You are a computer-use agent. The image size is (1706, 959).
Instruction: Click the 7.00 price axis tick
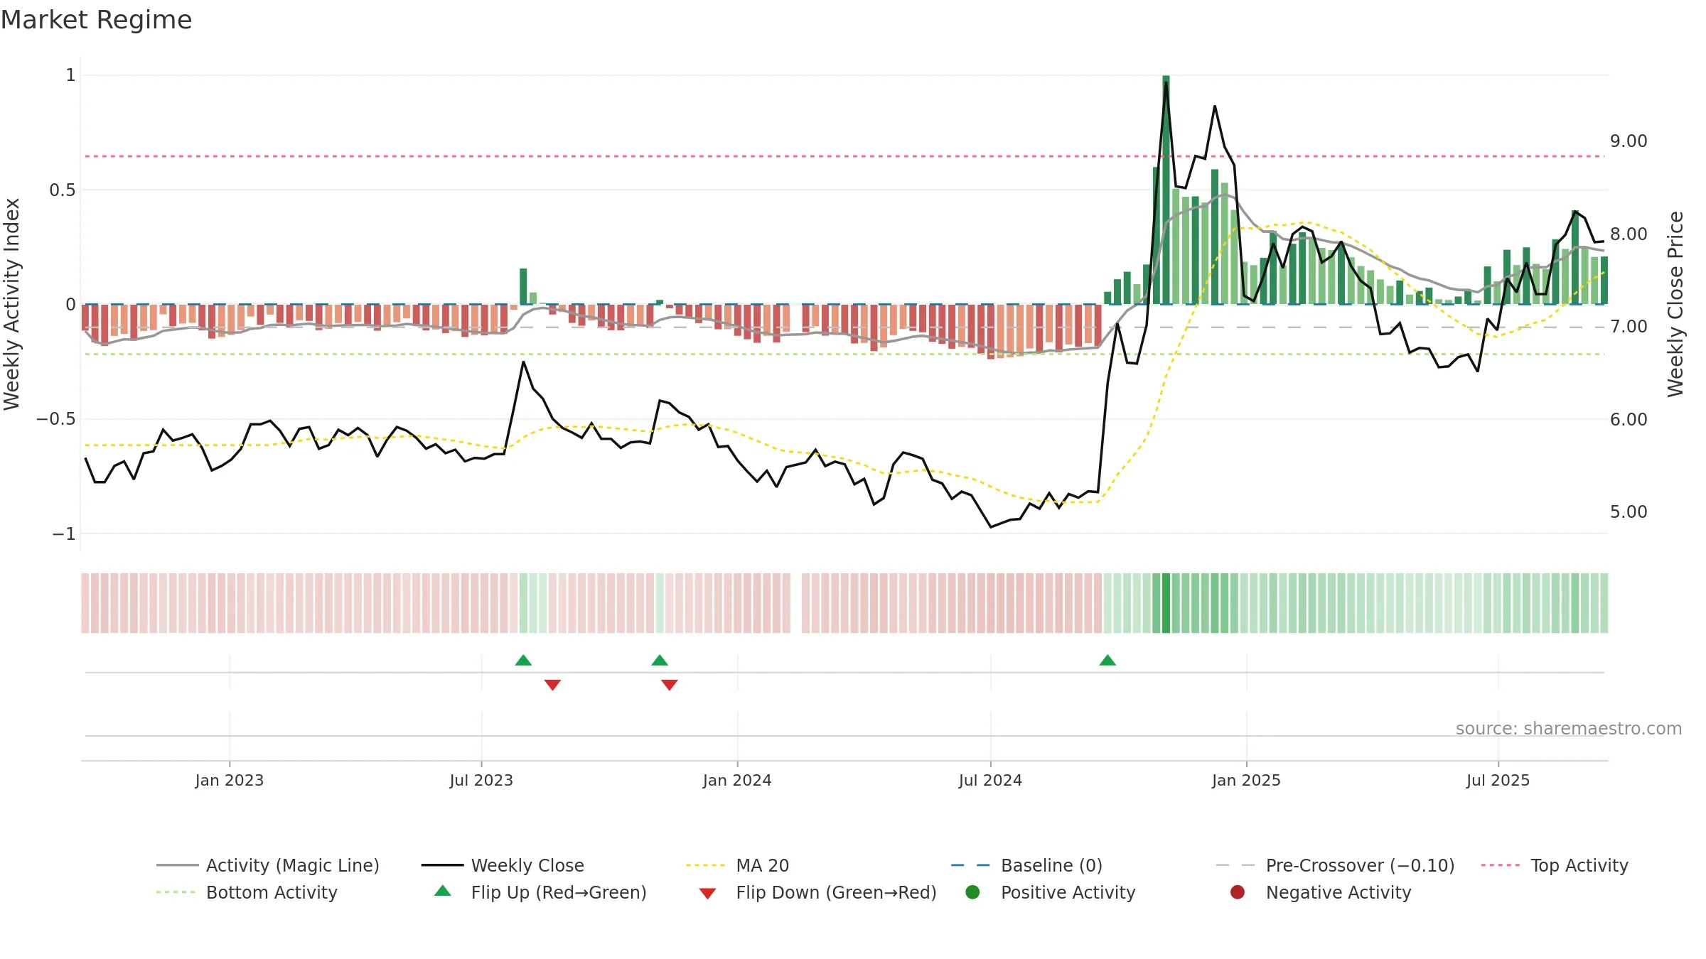click(1629, 327)
